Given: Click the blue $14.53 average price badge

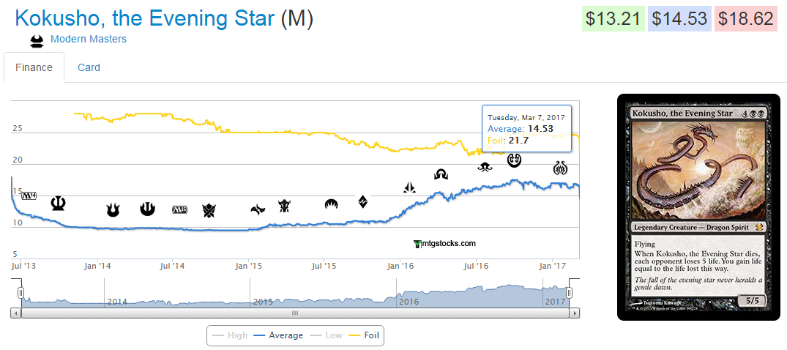Looking at the screenshot, I should (x=679, y=18).
